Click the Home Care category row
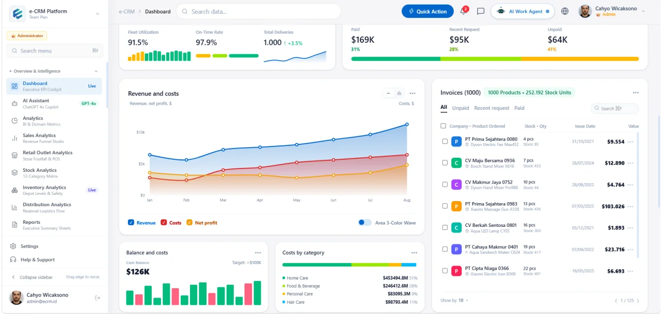 pos(349,278)
